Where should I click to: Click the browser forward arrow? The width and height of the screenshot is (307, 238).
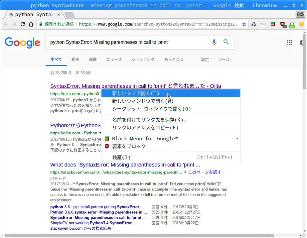click(x=14, y=24)
